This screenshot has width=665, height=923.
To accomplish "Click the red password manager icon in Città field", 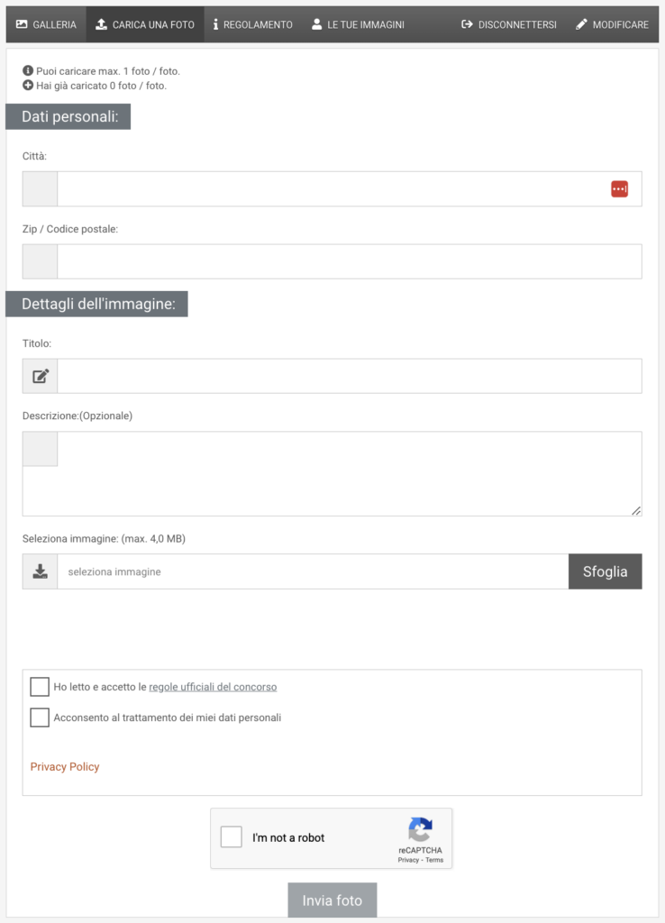I will pyautogui.click(x=619, y=189).
